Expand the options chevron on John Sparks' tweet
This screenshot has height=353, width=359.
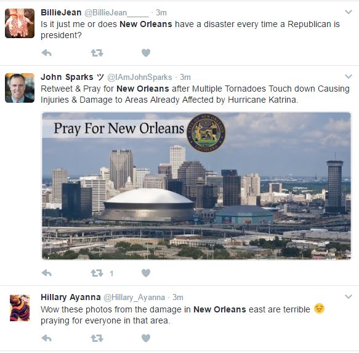349,76
